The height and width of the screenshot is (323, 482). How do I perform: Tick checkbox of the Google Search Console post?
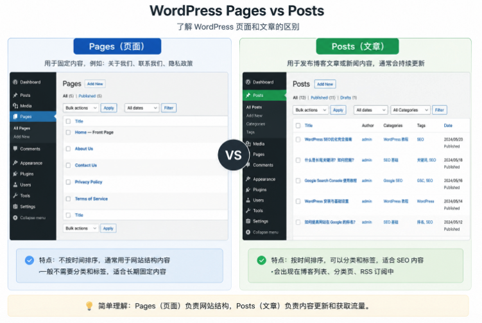click(x=298, y=180)
